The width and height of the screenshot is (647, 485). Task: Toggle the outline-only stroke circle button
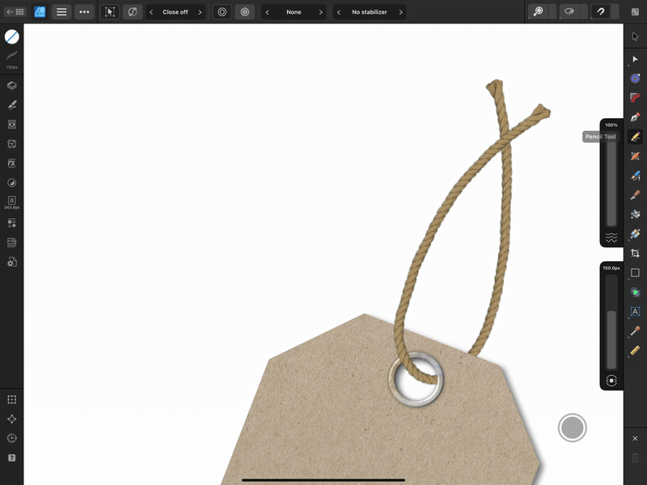pyautogui.click(x=222, y=12)
